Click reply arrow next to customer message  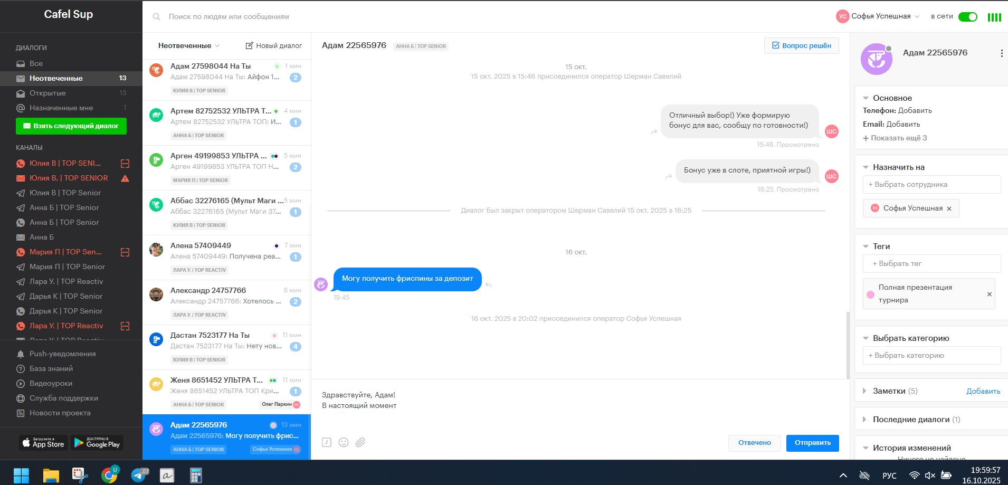(x=489, y=285)
